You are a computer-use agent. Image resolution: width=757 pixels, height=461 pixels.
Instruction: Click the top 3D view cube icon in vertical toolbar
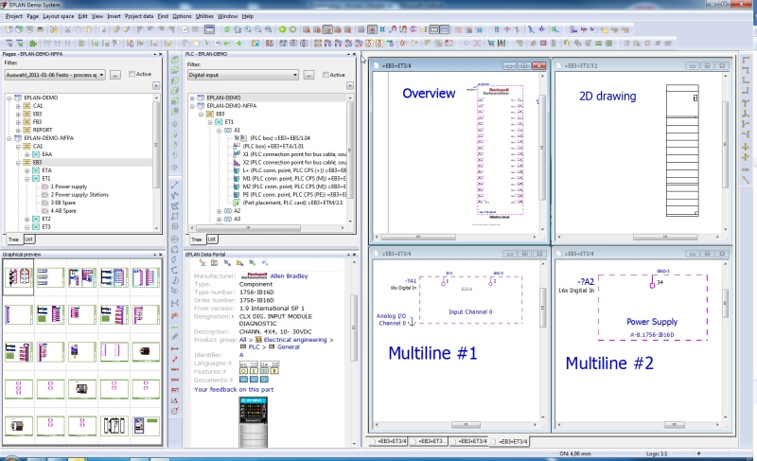[x=175, y=60]
